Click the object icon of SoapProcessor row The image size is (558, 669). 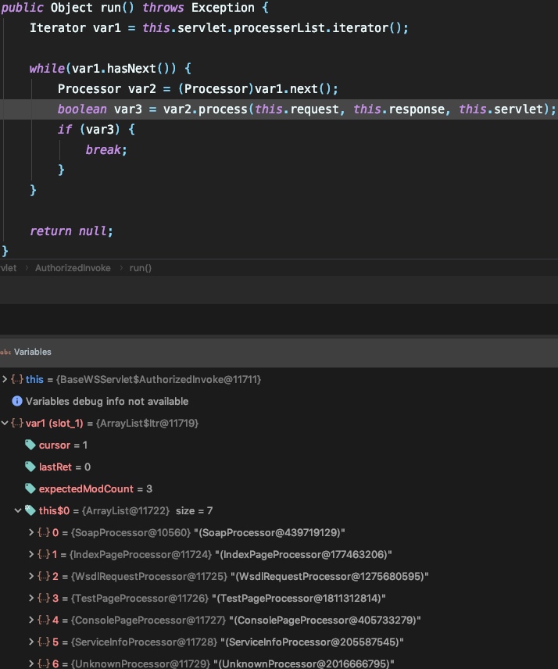(x=44, y=532)
